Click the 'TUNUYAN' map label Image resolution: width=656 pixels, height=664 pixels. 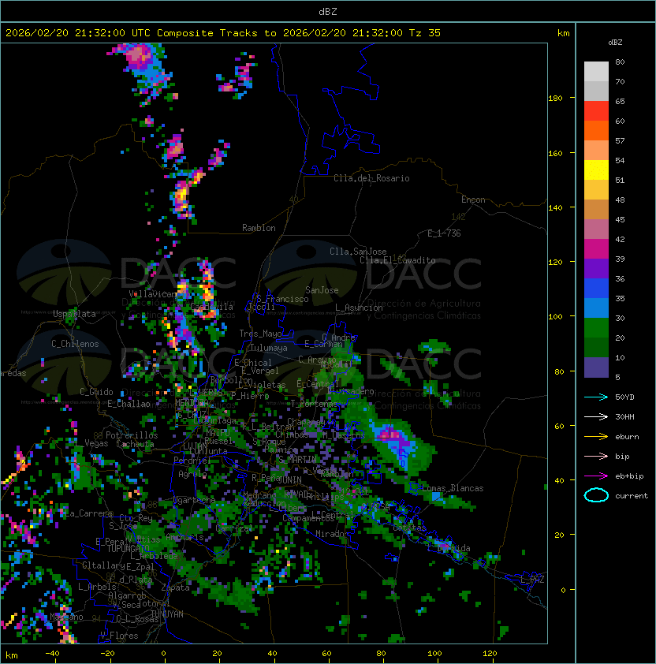click(167, 614)
